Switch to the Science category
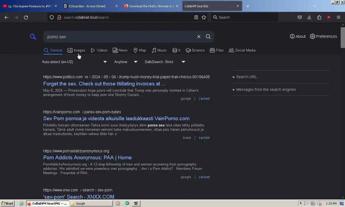 [x=195, y=50]
